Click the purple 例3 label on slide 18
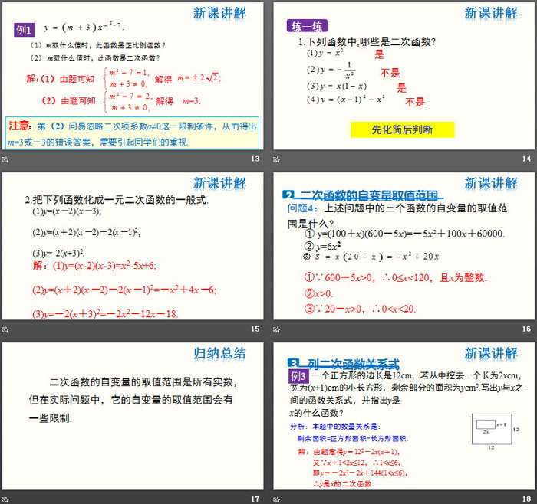The height and width of the screenshot is (504, 537). click(298, 376)
